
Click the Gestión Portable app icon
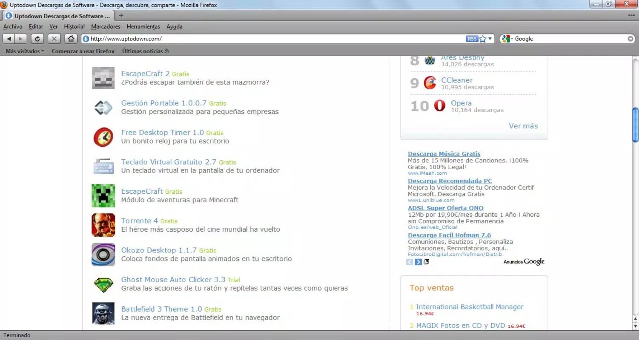coord(103,108)
